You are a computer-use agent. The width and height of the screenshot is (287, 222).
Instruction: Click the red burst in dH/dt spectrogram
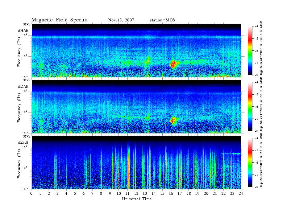pyautogui.click(x=173, y=64)
